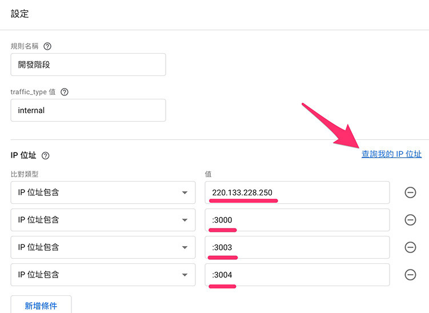Focus the 規則名稱 field containing 開發階段
Viewport: 429px width, 313px height.
[88, 65]
